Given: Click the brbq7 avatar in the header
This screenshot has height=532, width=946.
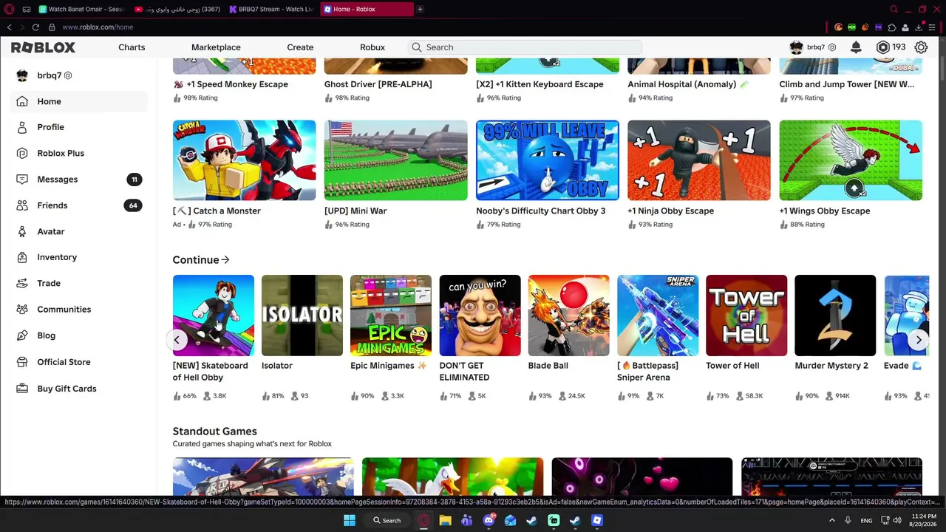Looking at the screenshot, I should pos(796,47).
